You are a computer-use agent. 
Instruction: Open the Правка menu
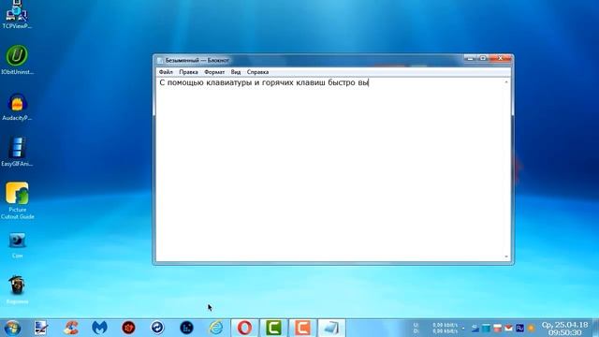pos(188,72)
